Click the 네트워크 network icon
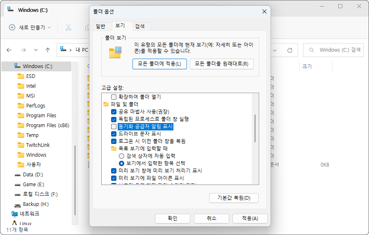The width and height of the screenshot is (369, 235). (14, 214)
